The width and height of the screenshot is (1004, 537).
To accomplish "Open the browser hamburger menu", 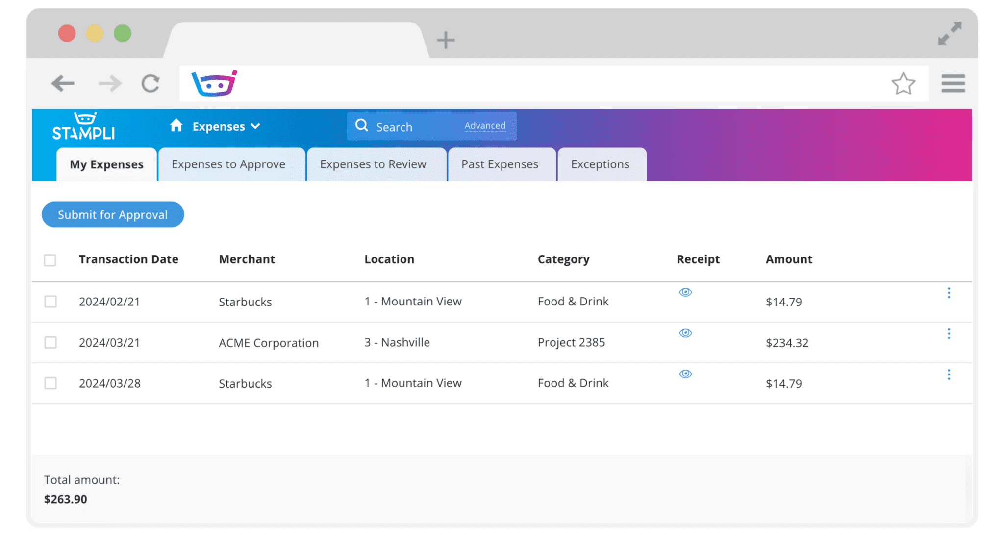I will (953, 83).
